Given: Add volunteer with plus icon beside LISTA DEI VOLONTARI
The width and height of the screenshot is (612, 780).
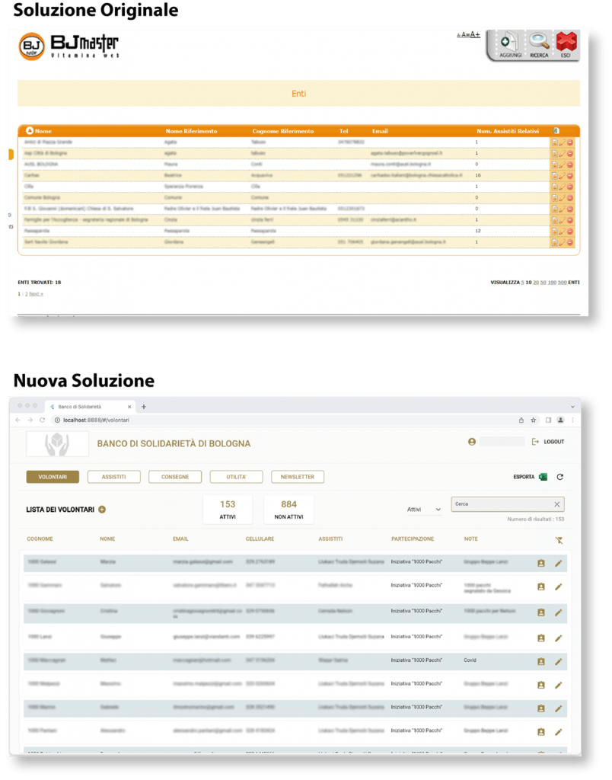Looking at the screenshot, I should click(x=102, y=510).
